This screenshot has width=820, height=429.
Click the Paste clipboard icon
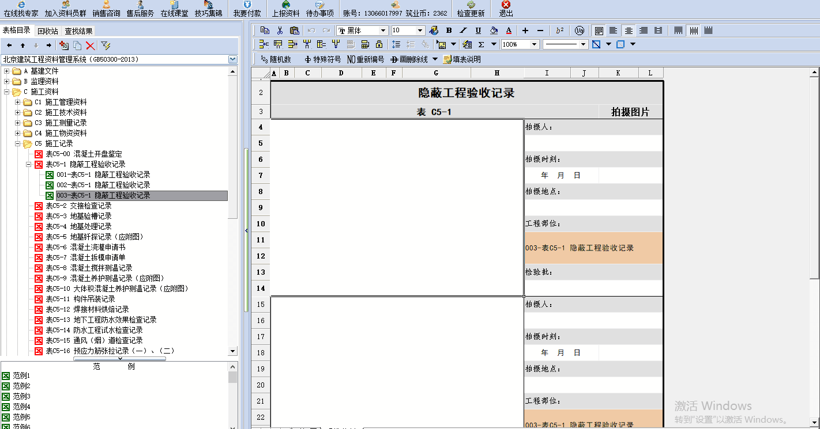(x=295, y=31)
